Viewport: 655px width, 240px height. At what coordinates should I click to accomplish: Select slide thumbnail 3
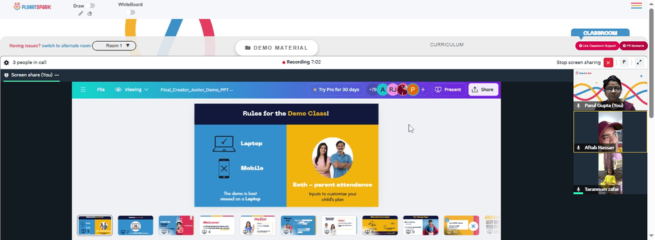click(176, 226)
